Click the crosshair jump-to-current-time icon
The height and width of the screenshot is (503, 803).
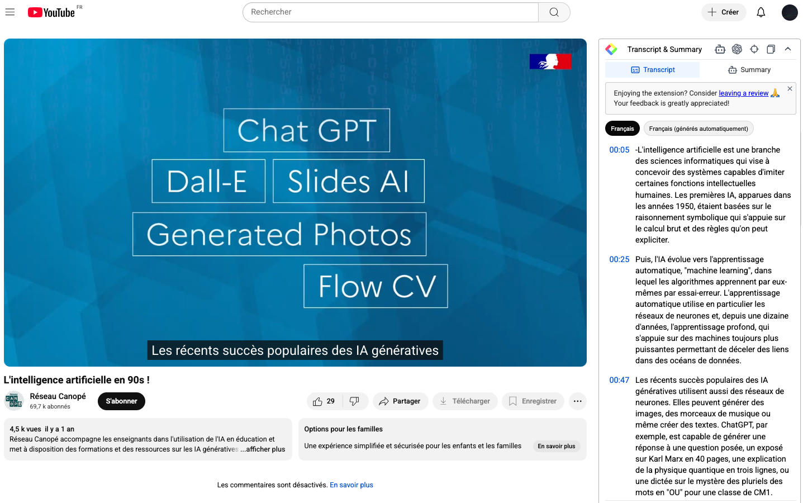[x=754, y=49]
